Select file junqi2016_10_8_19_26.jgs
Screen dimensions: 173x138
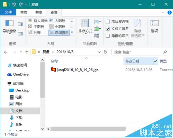point(75,70)
